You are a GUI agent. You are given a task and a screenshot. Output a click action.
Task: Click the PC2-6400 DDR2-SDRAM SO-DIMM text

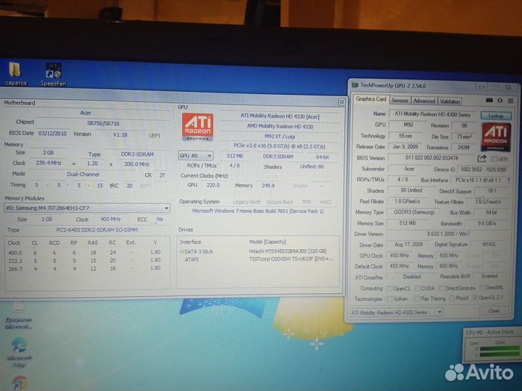(97, 230)
